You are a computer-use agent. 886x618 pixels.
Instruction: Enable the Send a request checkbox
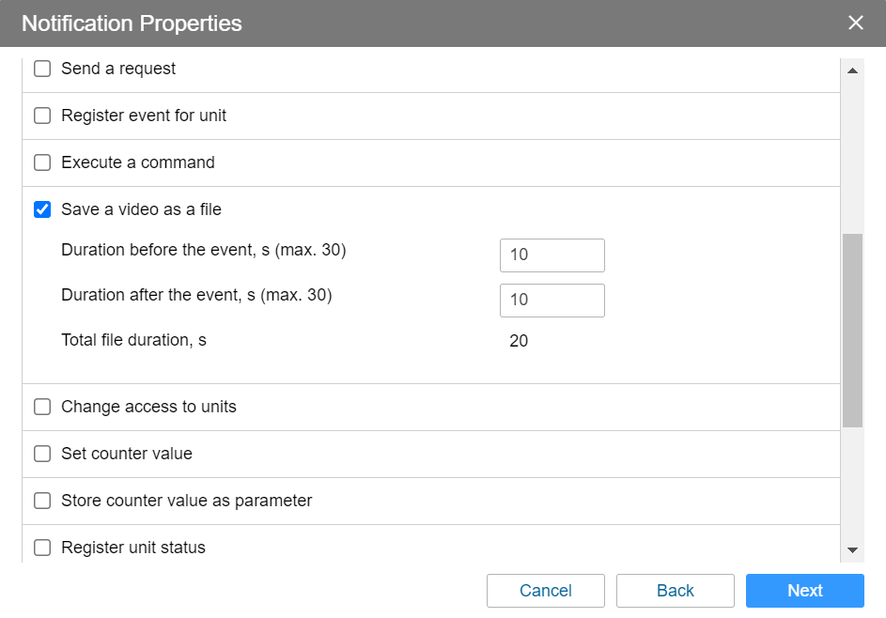point(42,70)
